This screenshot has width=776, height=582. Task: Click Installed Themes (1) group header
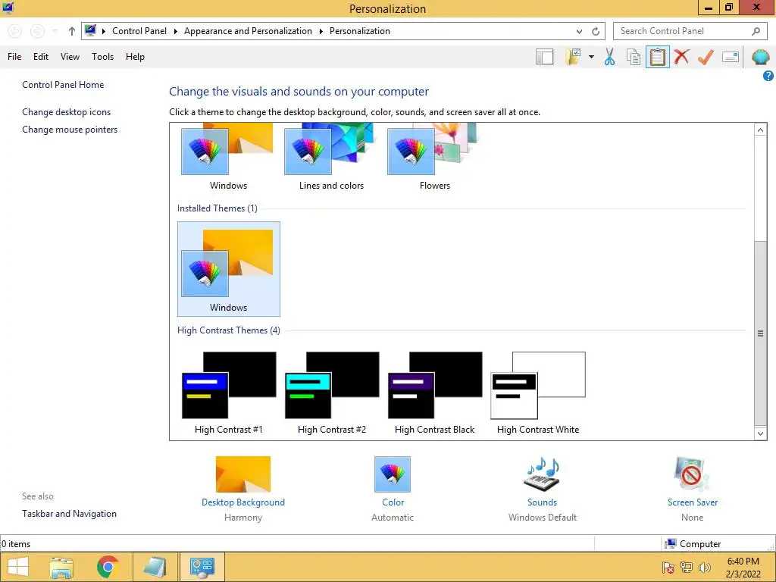pyautogui.click(x=217, y=208)
